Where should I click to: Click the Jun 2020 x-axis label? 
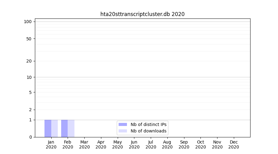pos(134,144)
